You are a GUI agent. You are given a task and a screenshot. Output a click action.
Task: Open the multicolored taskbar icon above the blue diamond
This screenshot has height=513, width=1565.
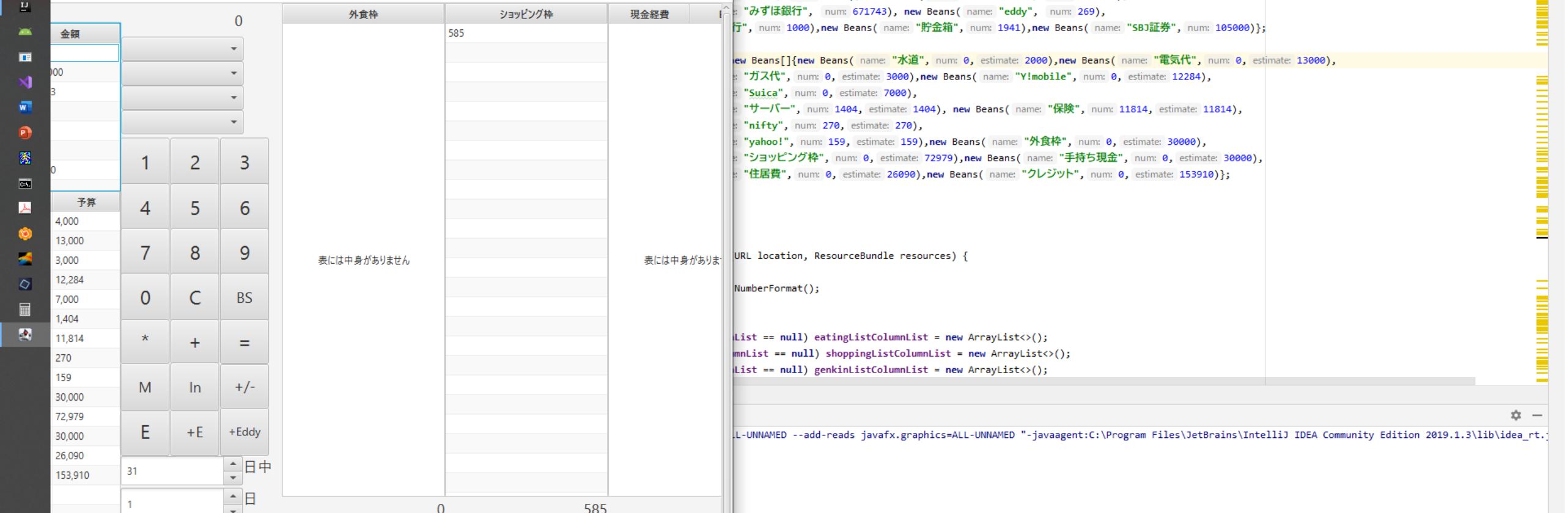[x=25, y=259]
